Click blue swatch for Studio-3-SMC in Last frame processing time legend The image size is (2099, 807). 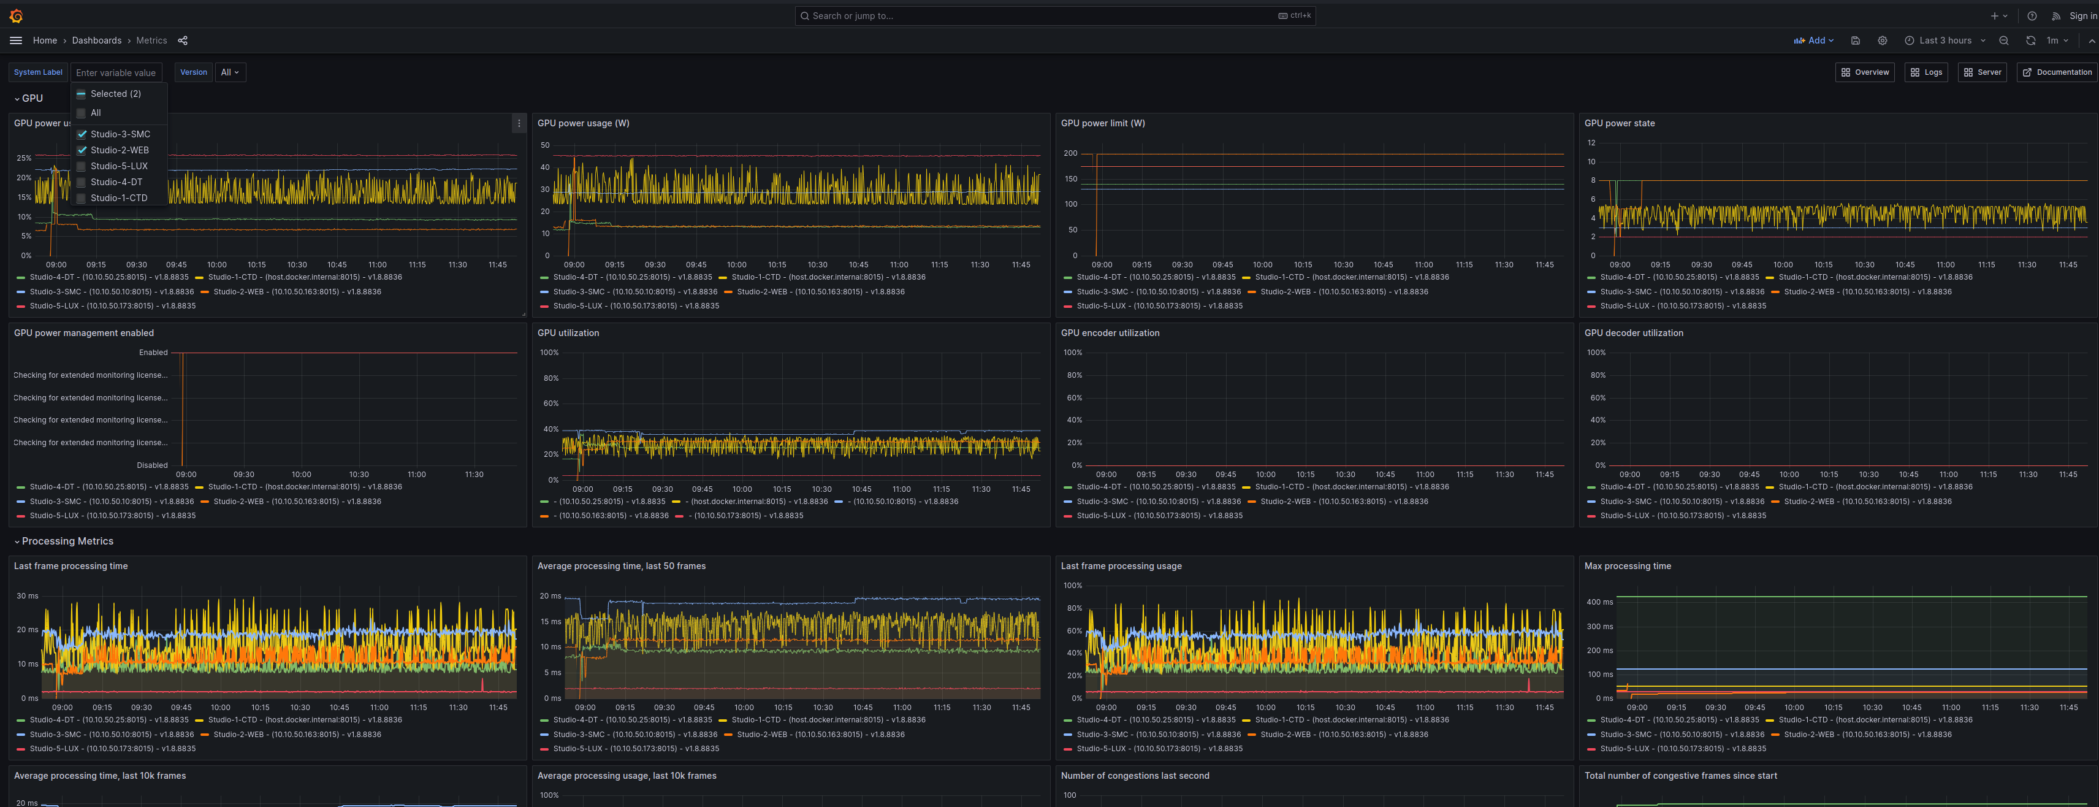[21, 735]
